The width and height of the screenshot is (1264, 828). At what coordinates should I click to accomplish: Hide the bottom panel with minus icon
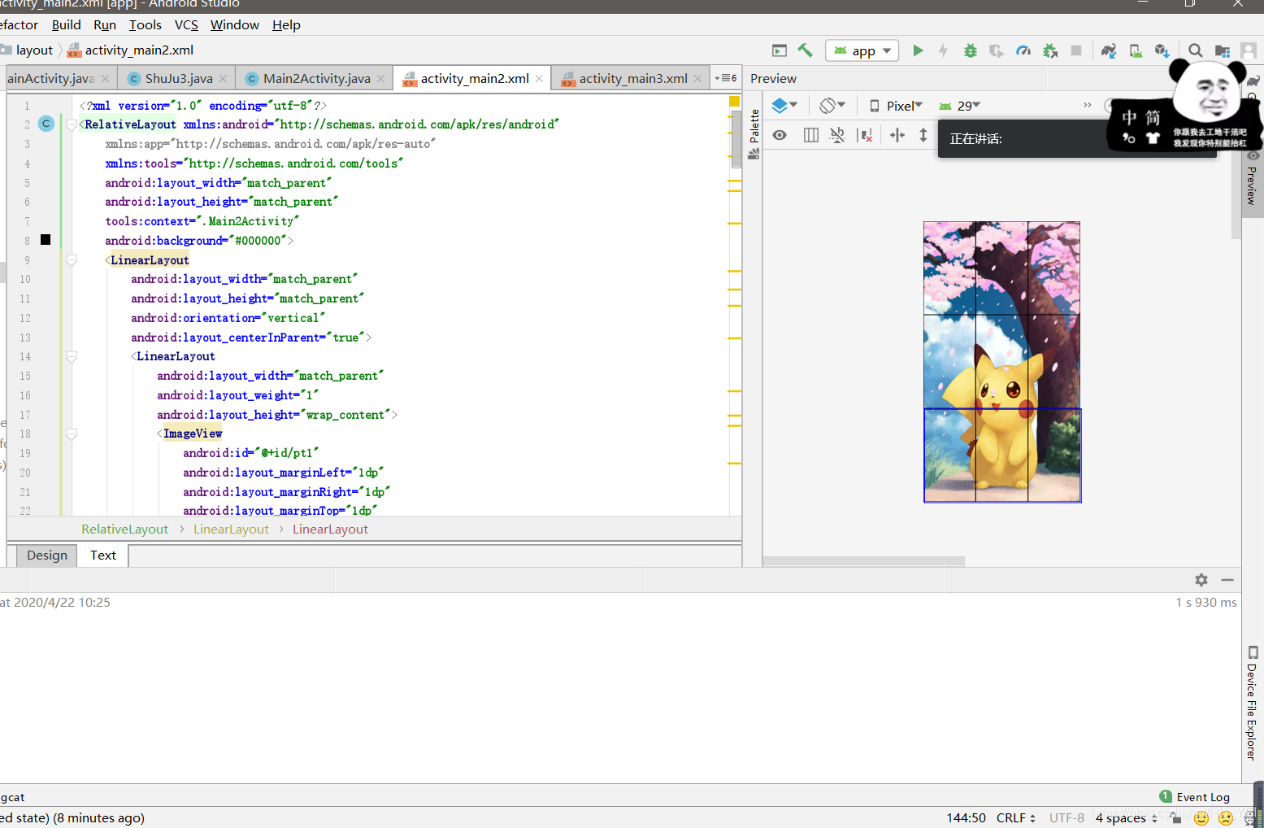tap(1227, 580)
